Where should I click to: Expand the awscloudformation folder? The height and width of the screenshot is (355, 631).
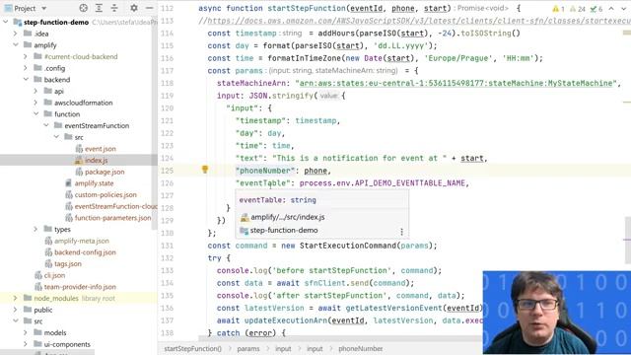35,103
